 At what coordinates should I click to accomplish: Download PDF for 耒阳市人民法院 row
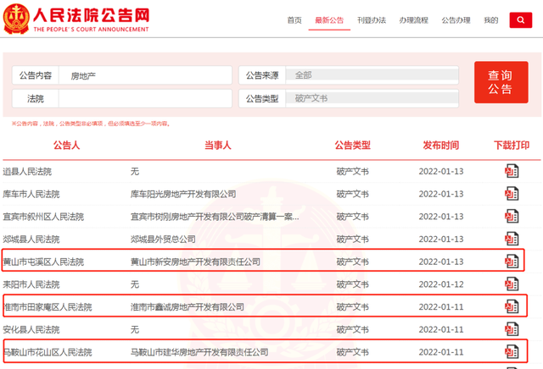(x=512, y=284)
